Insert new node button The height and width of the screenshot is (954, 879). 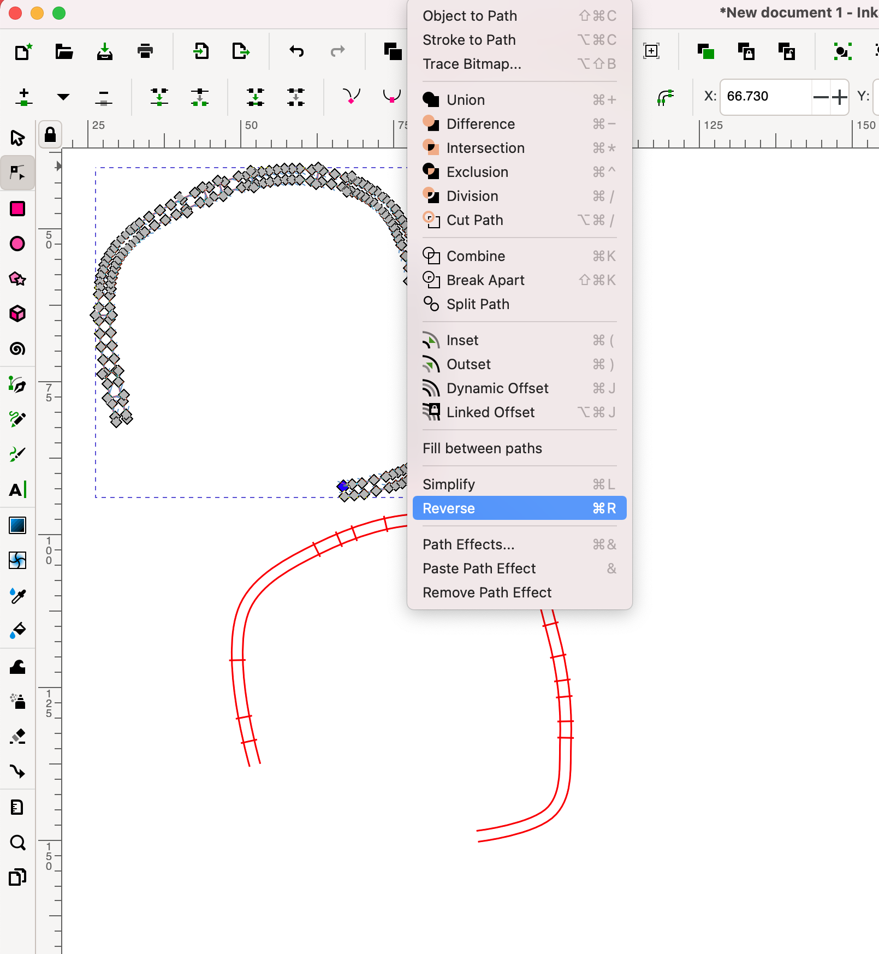coord(23,97)
